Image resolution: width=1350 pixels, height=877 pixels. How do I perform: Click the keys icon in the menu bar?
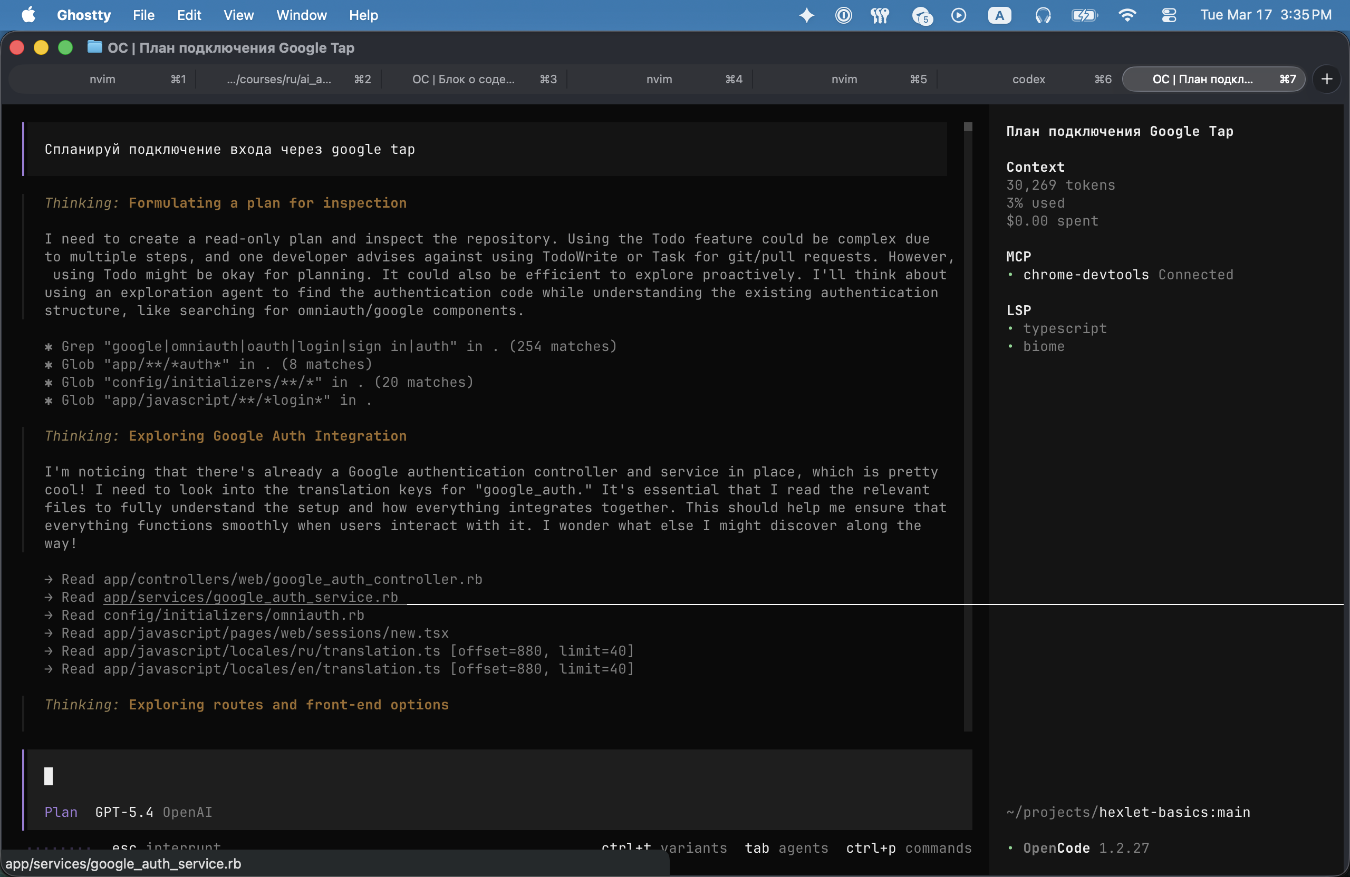coord(879,15)
